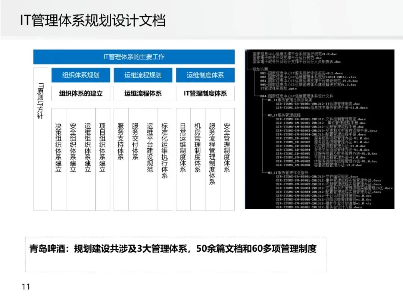This screenshot has height=302, width=403.
Task: Click the column "机房管理制度体系"
Action: click(x=198, y=147)
